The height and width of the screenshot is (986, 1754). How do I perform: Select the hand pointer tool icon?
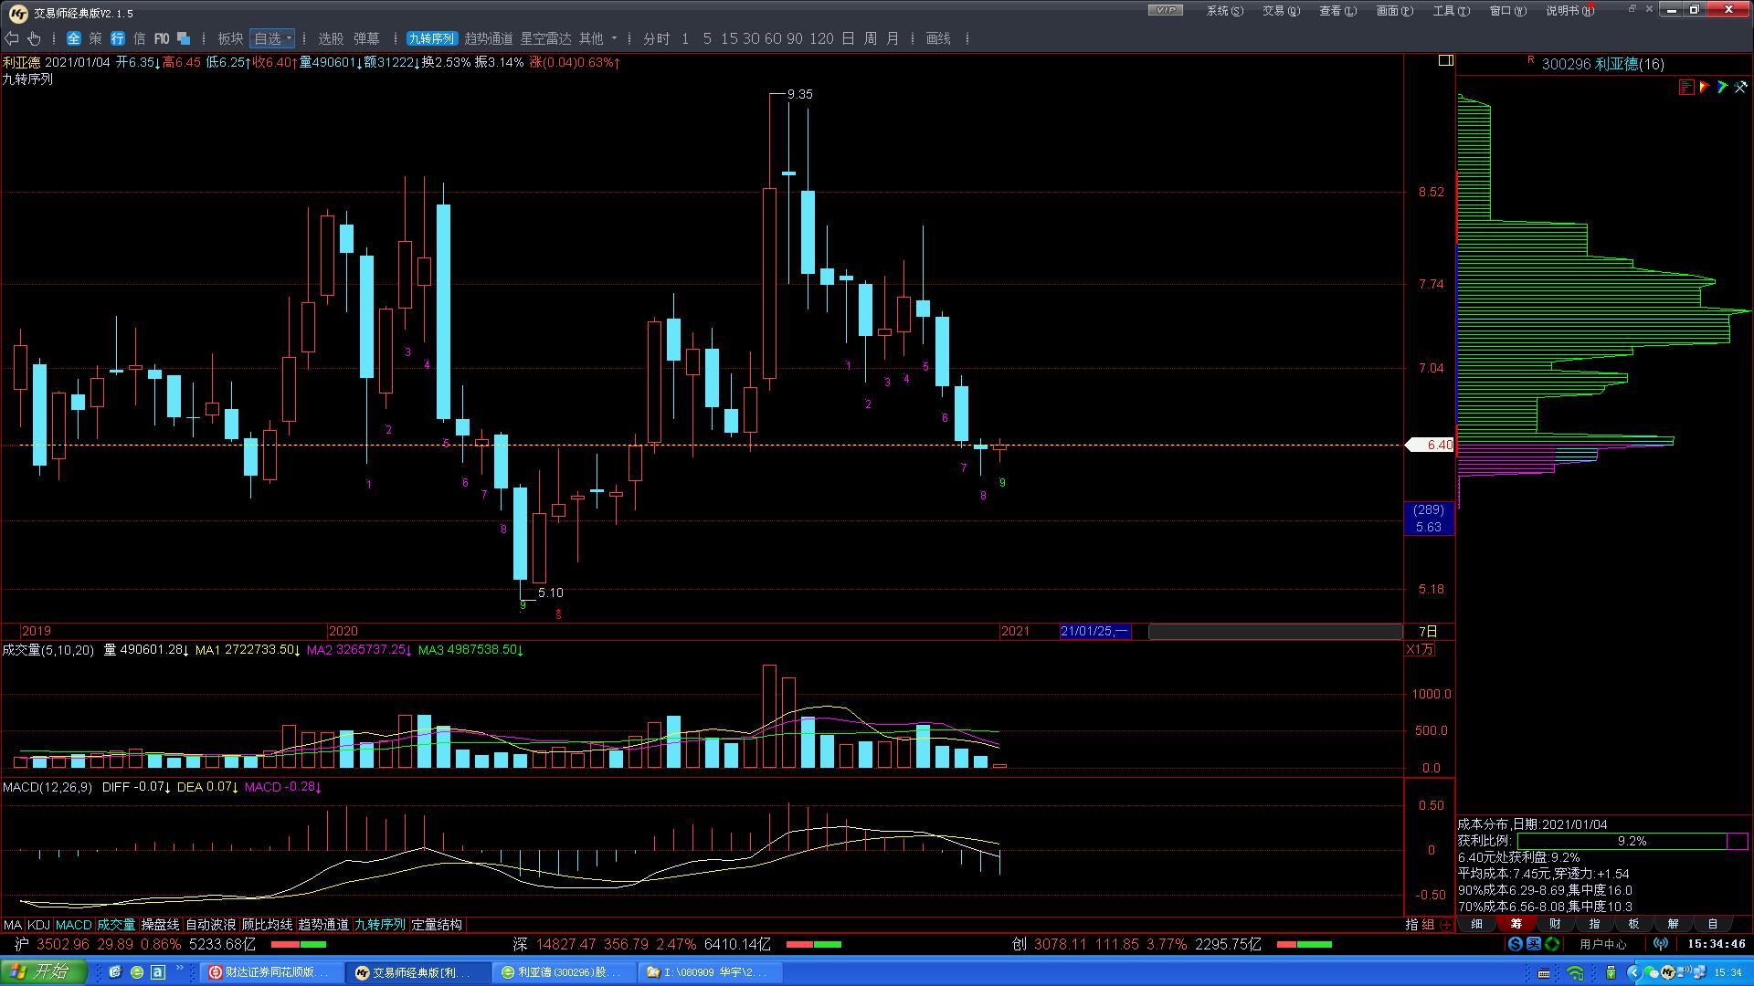(34, 38)
